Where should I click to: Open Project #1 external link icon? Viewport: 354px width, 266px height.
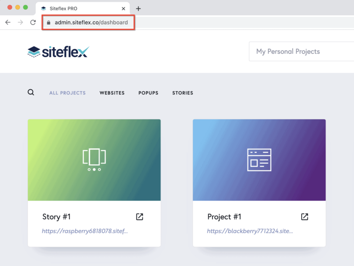pyautogui.click(x=304, y=217)
